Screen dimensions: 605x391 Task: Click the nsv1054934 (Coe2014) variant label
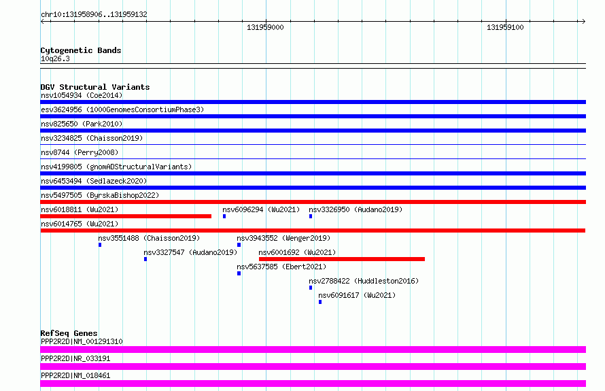pyautogui.click(x=82, y=95)
